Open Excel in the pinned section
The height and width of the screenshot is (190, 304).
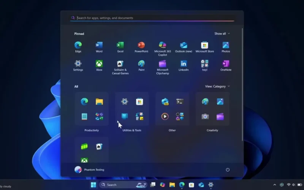click(x=120, y=47)
